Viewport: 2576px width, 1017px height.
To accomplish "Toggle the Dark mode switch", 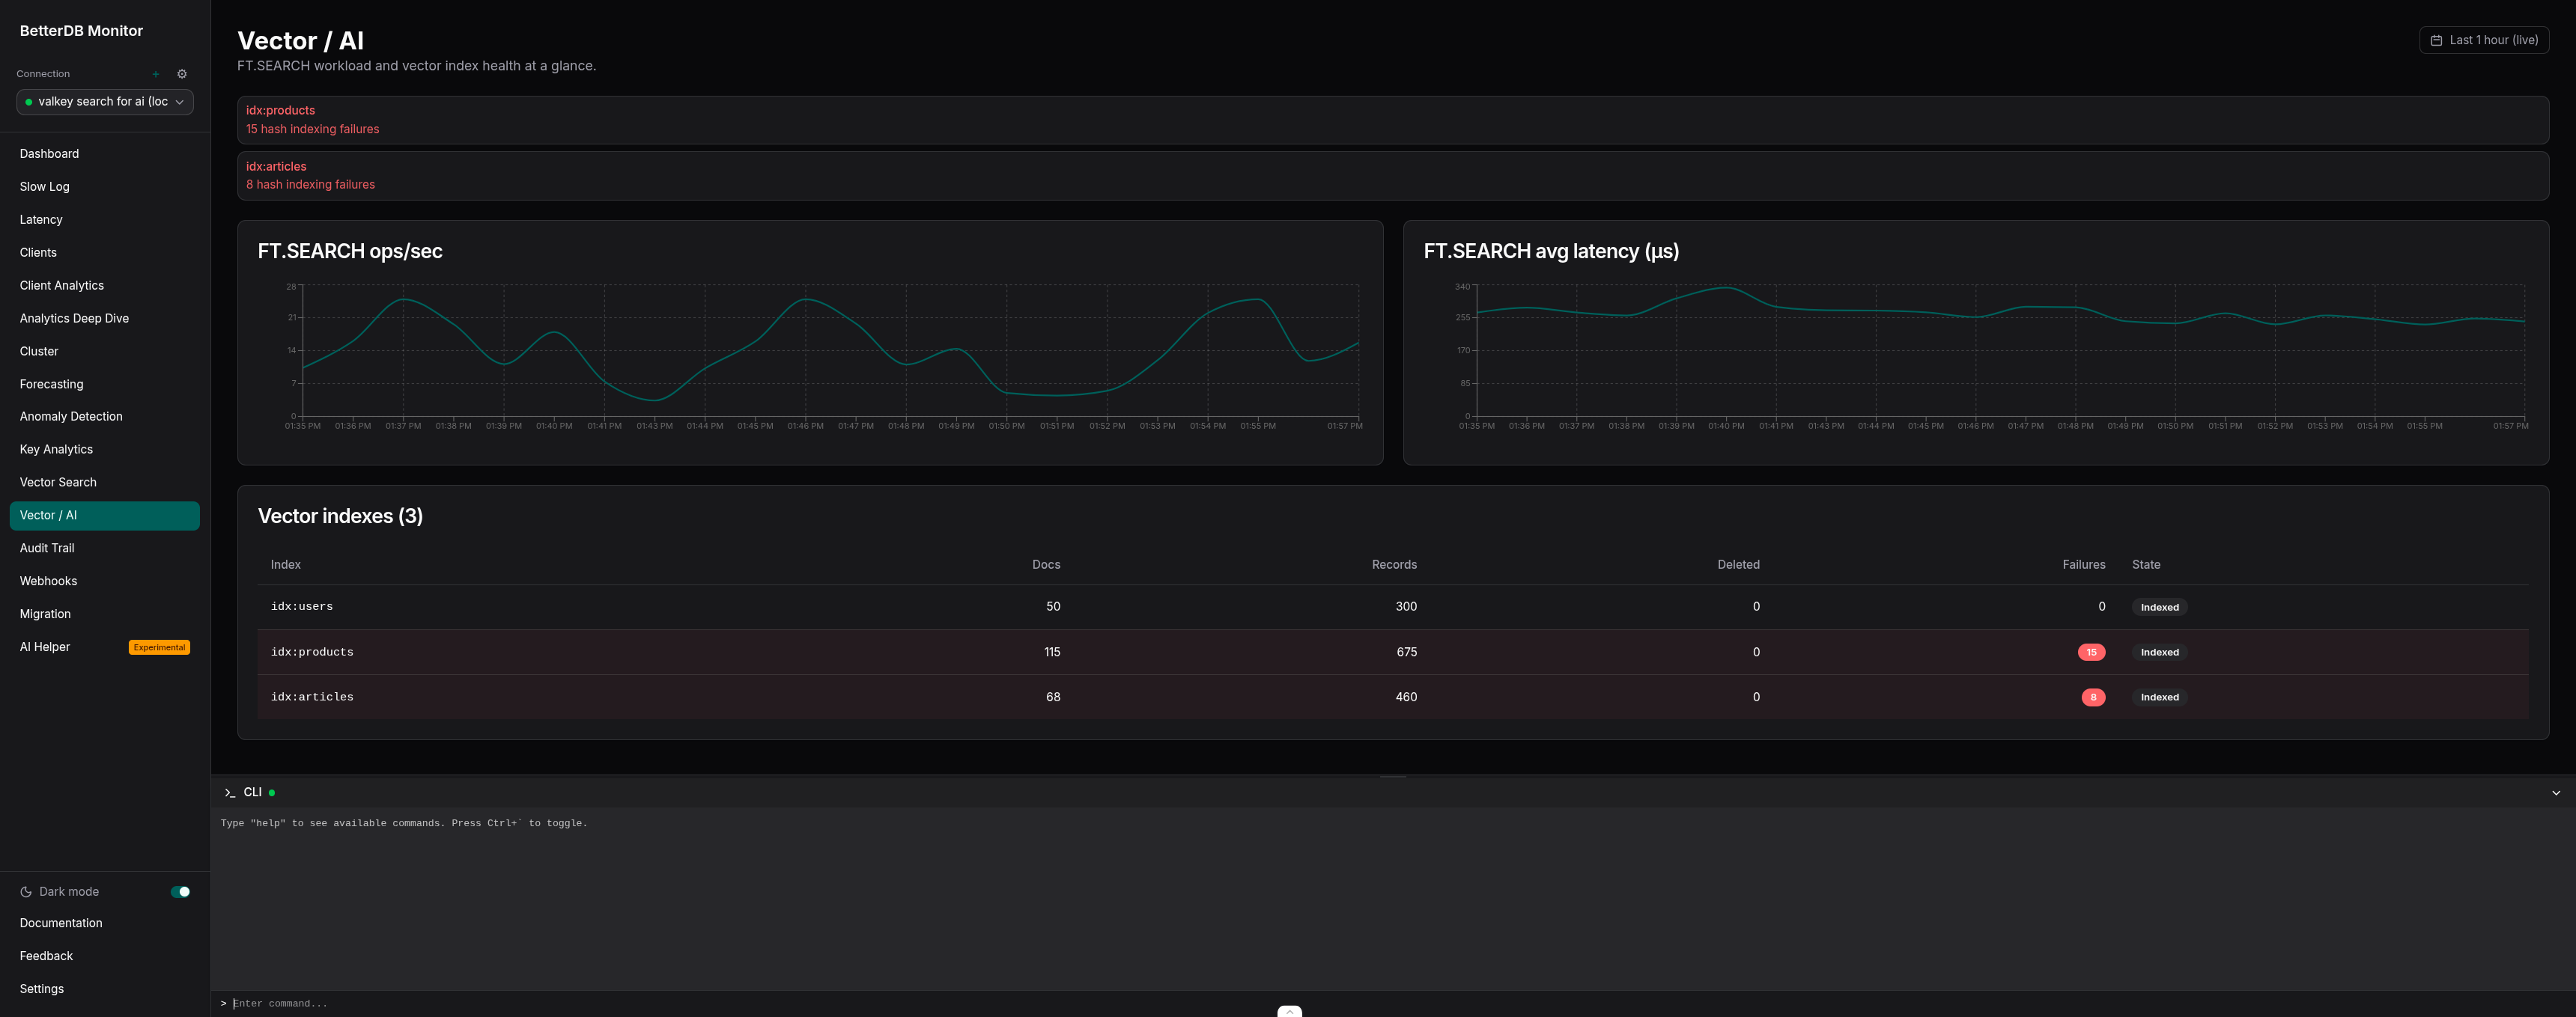I will (x=178, y=890).
